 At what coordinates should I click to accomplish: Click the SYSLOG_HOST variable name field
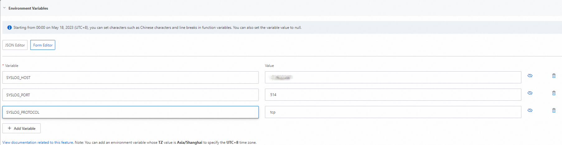click(130, 77)
